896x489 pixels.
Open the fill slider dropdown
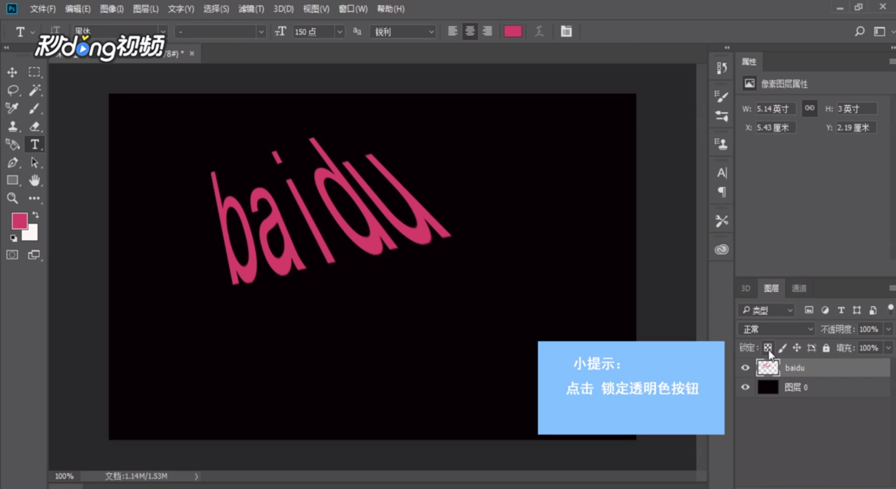tap(889, 348)
